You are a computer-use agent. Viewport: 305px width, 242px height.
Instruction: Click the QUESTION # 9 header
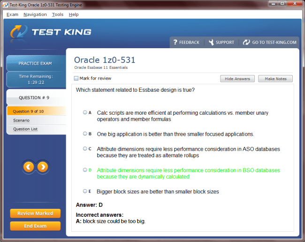pyautogui.click(x=36, y=97)
